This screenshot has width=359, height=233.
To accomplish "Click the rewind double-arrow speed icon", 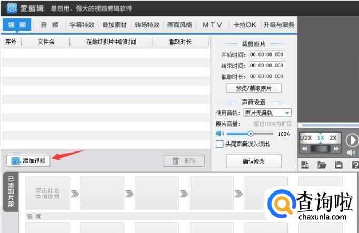I will point(304,149).
